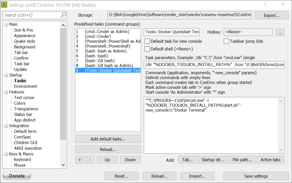The width and height of the screenshot is (292, 183).
Task: Click the Task parameters input field
Action: (x=214, y=65)
